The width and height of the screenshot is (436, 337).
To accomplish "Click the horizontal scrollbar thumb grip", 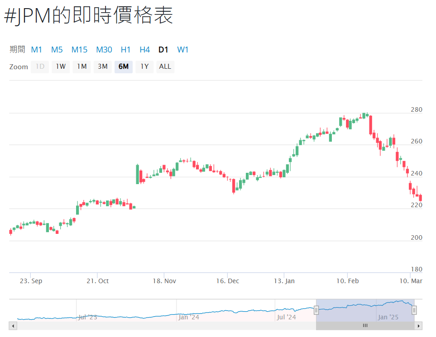I will click(365, 326).
